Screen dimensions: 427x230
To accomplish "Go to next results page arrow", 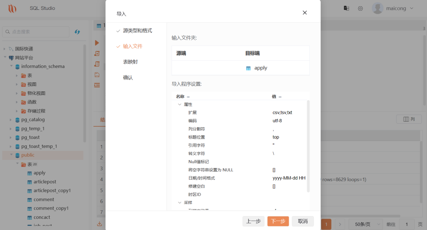I will pyautogui.click(x=340, y=224).
